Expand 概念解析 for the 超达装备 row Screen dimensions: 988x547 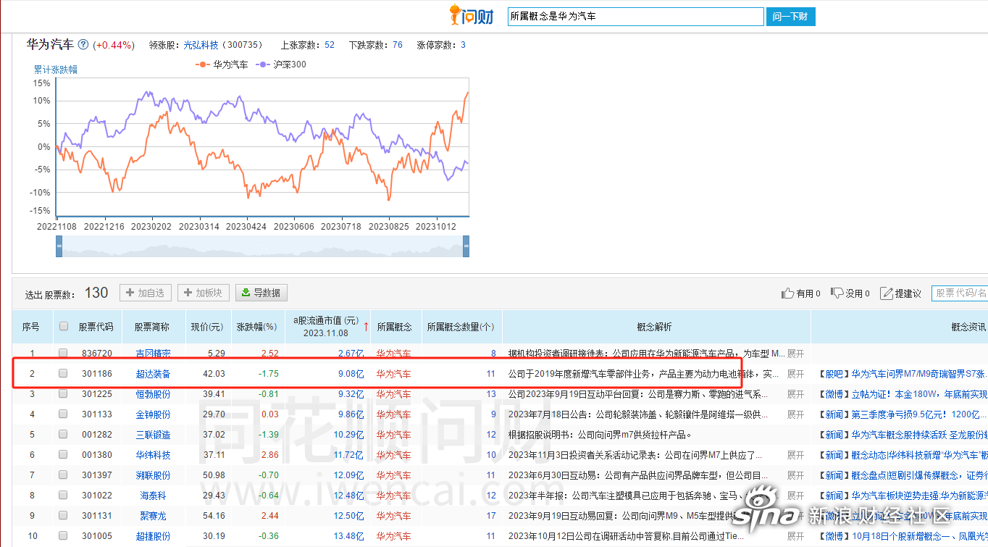(x=795, y=374)
